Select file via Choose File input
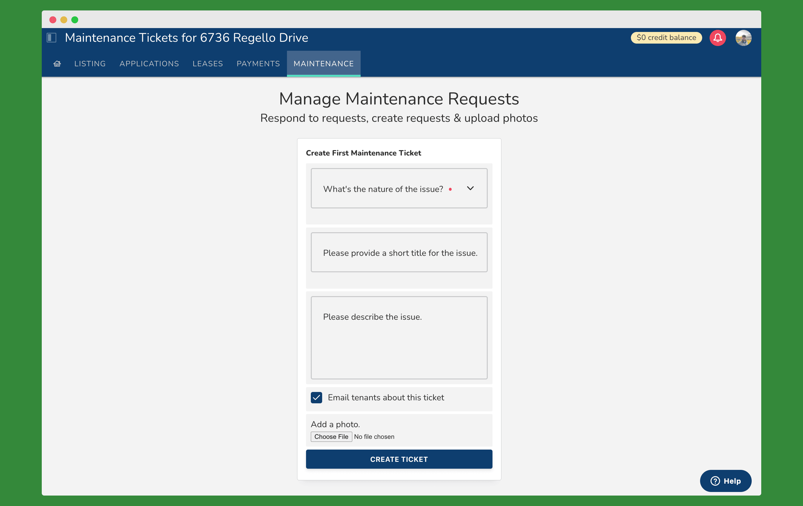 coord(331,437)
